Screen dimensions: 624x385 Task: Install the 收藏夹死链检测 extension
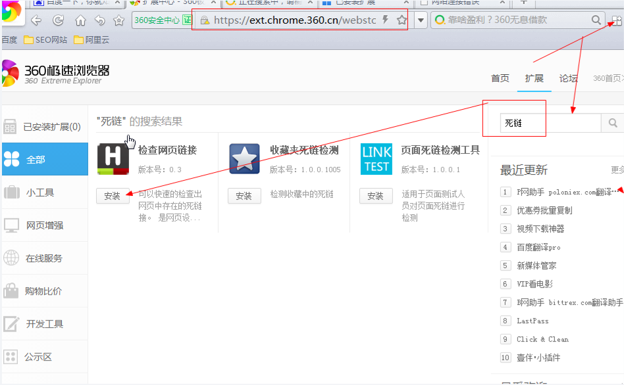(x=244, y=196)
